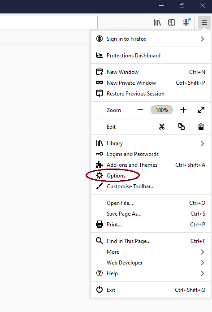Open Logins and Passwords

(x=151, y=154)
